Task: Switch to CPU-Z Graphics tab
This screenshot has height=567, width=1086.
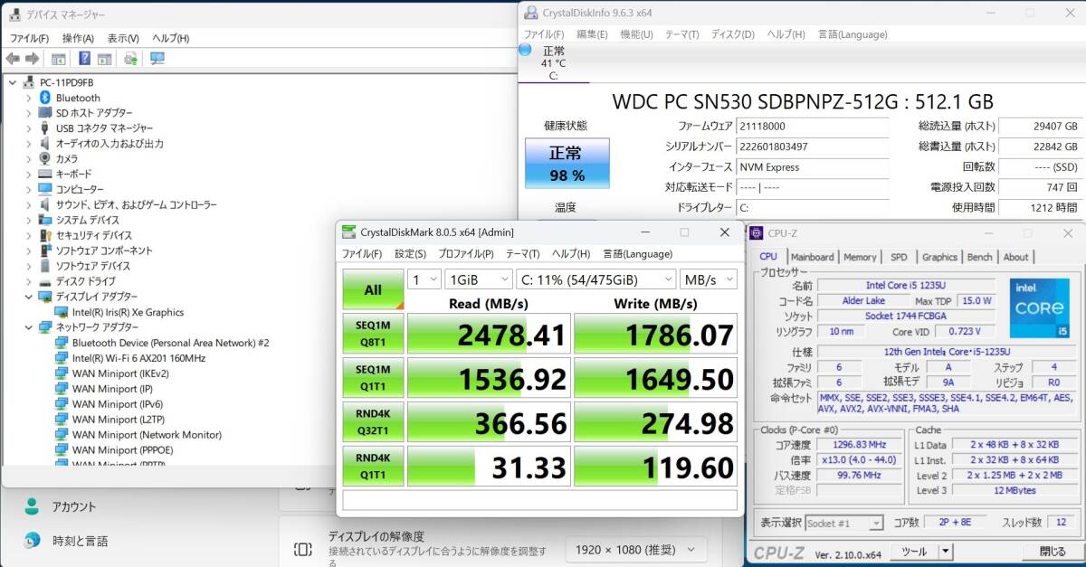Action: (x=939, y=257)
